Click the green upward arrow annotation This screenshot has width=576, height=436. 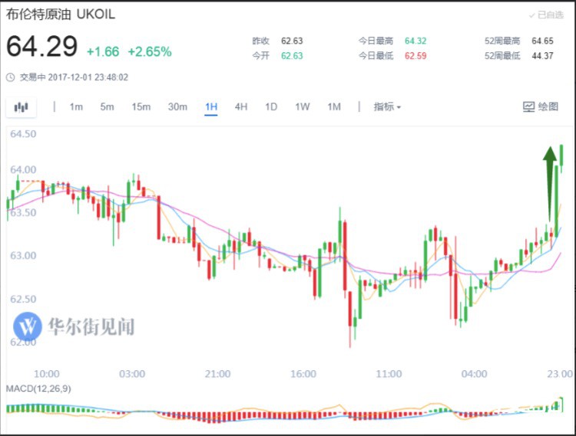550,183
